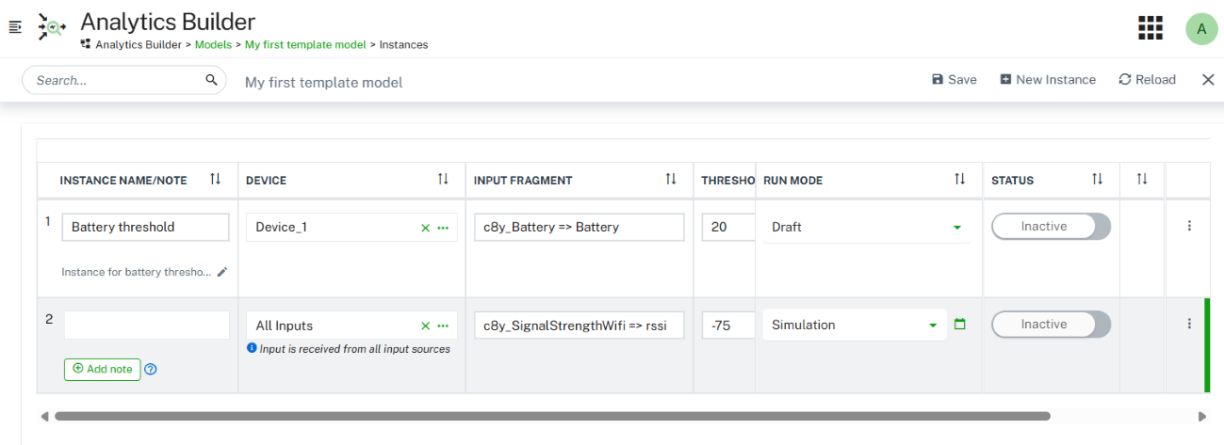Click the search magnifier icon
This screenshot has height=445, width=1224.
[x=211, y=80]
